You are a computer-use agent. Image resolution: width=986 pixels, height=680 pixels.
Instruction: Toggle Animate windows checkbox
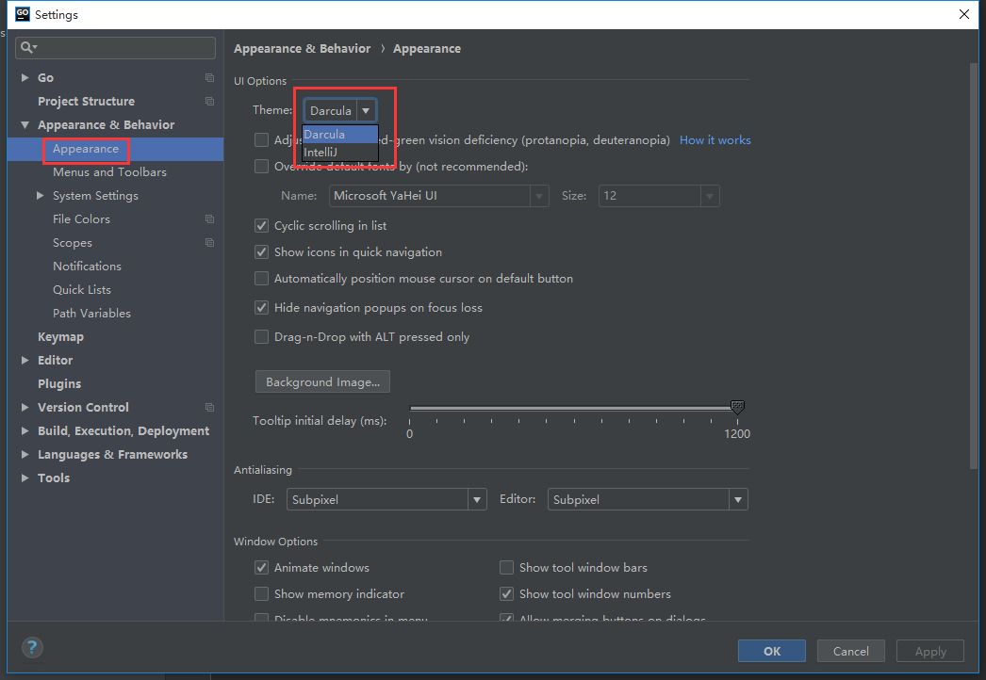pos(261,568)
